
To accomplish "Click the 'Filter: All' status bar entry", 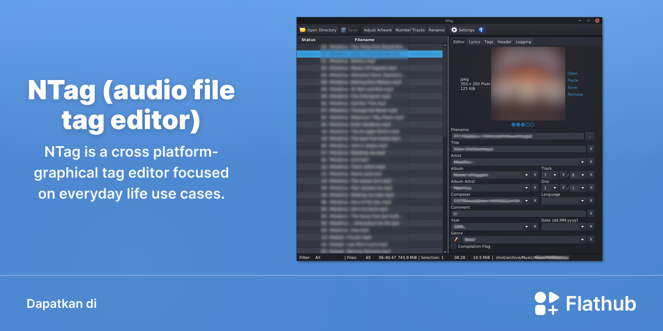I will tap(309, 258).
